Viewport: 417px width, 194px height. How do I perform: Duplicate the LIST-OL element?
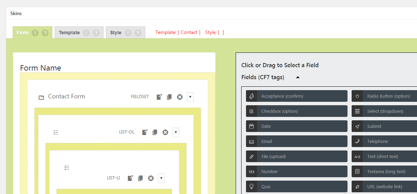click(155, 132)
